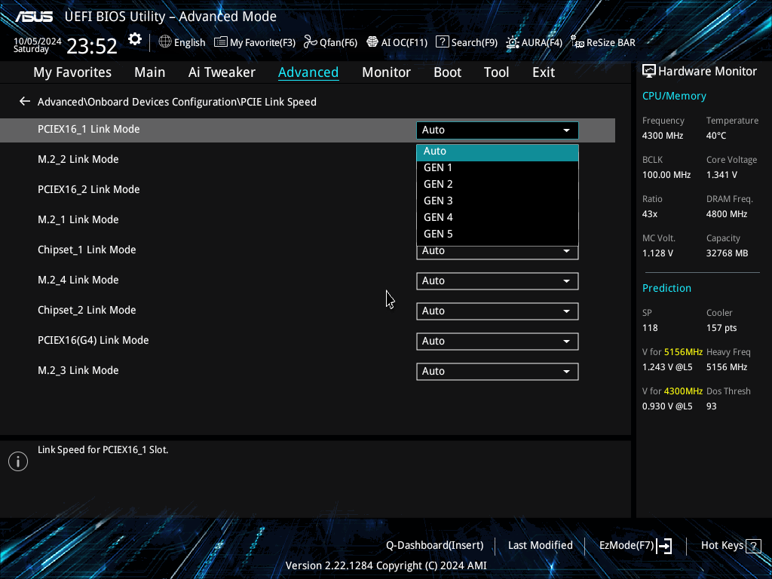
Task: Select the Advanced tab
Action: tap(308, 72)
